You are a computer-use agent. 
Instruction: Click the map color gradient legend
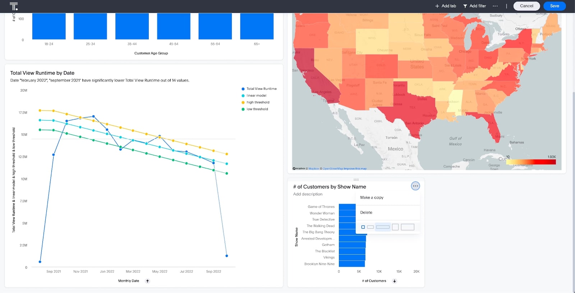pyautogui.click(x=531, y=162)
